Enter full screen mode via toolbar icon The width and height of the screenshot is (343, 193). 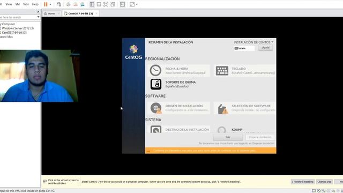pos(106,4)
